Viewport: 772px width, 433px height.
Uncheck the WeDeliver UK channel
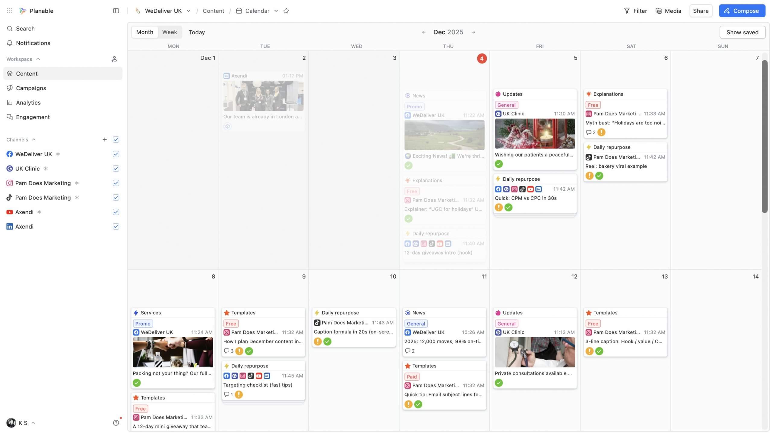[116, 154]
